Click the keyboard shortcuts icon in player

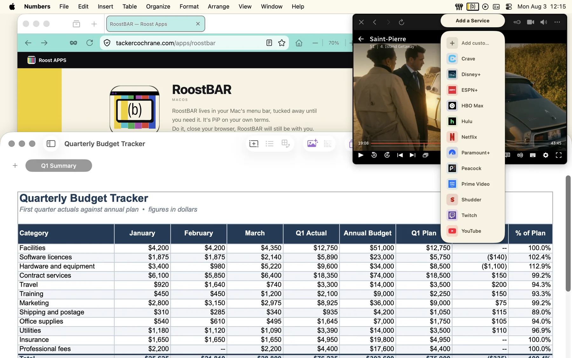click(533, 155)
